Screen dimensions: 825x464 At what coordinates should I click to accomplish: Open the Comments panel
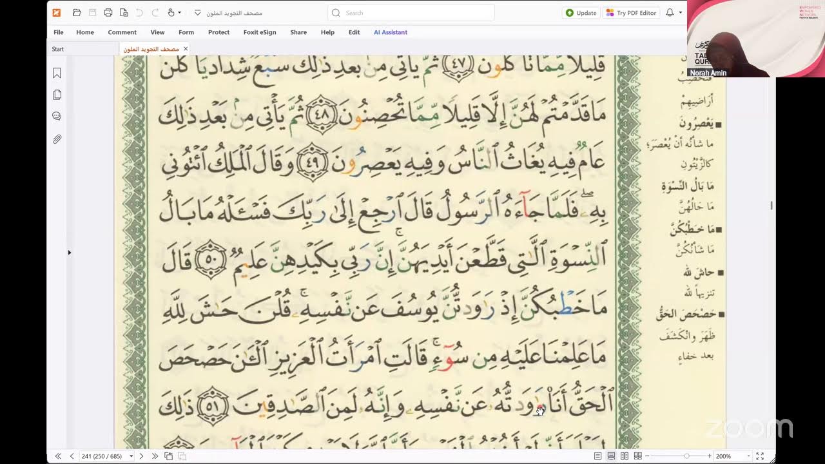57,117
